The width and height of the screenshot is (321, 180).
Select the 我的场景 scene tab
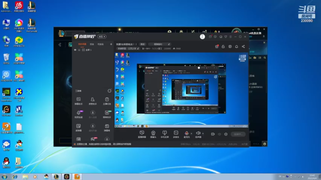pos(82,44)
